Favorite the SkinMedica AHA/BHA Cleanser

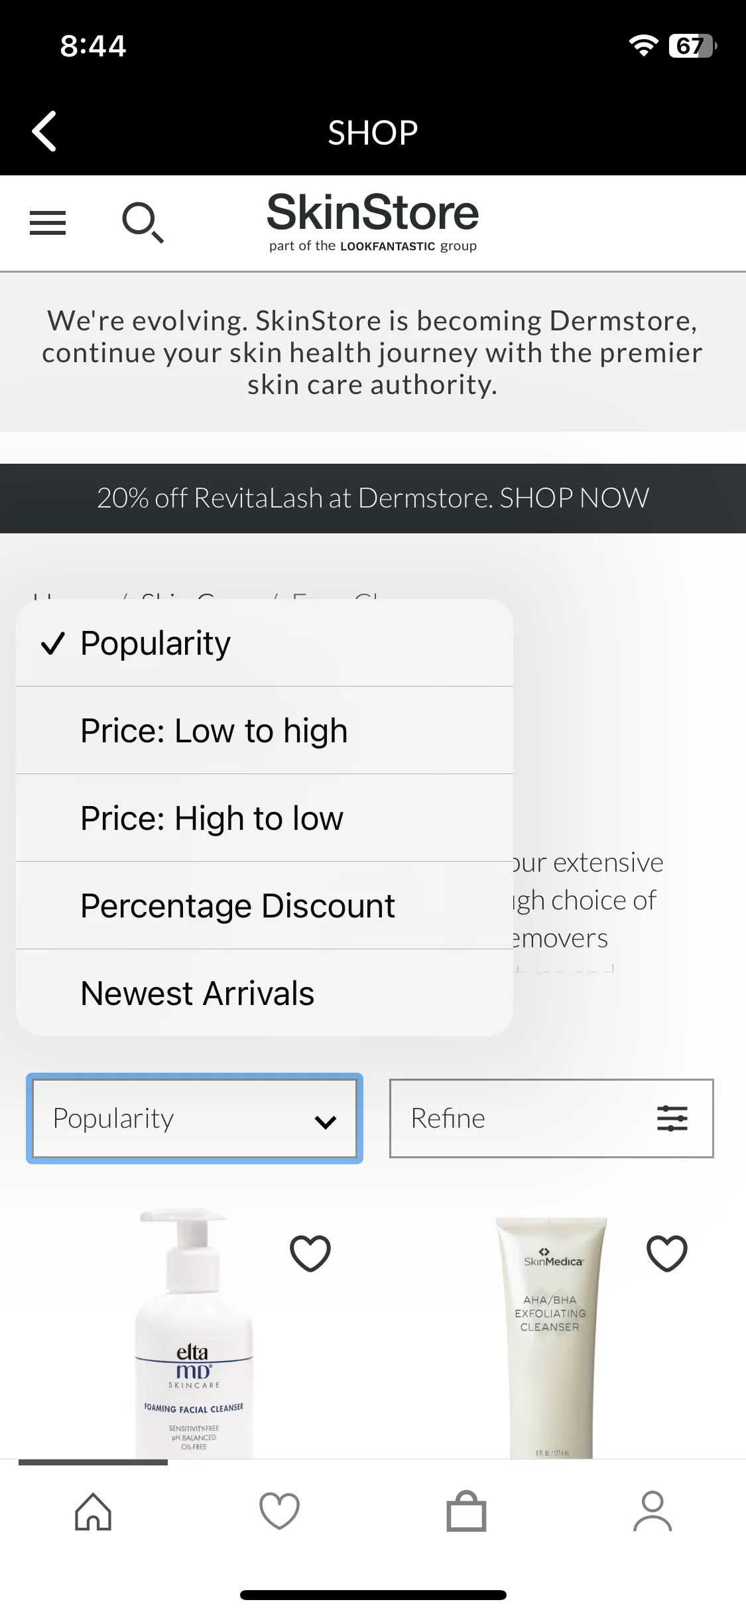click(x=667, y=1253)
